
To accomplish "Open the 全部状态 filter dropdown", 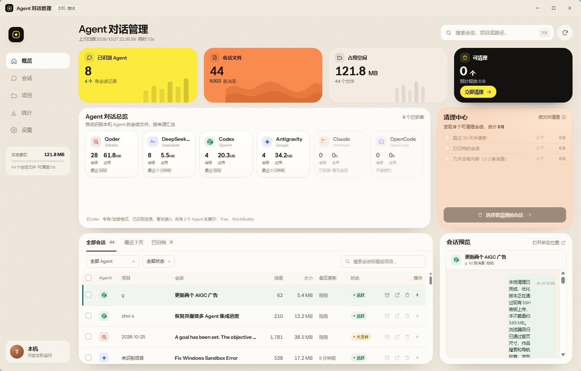I will [x=159, y=261].
